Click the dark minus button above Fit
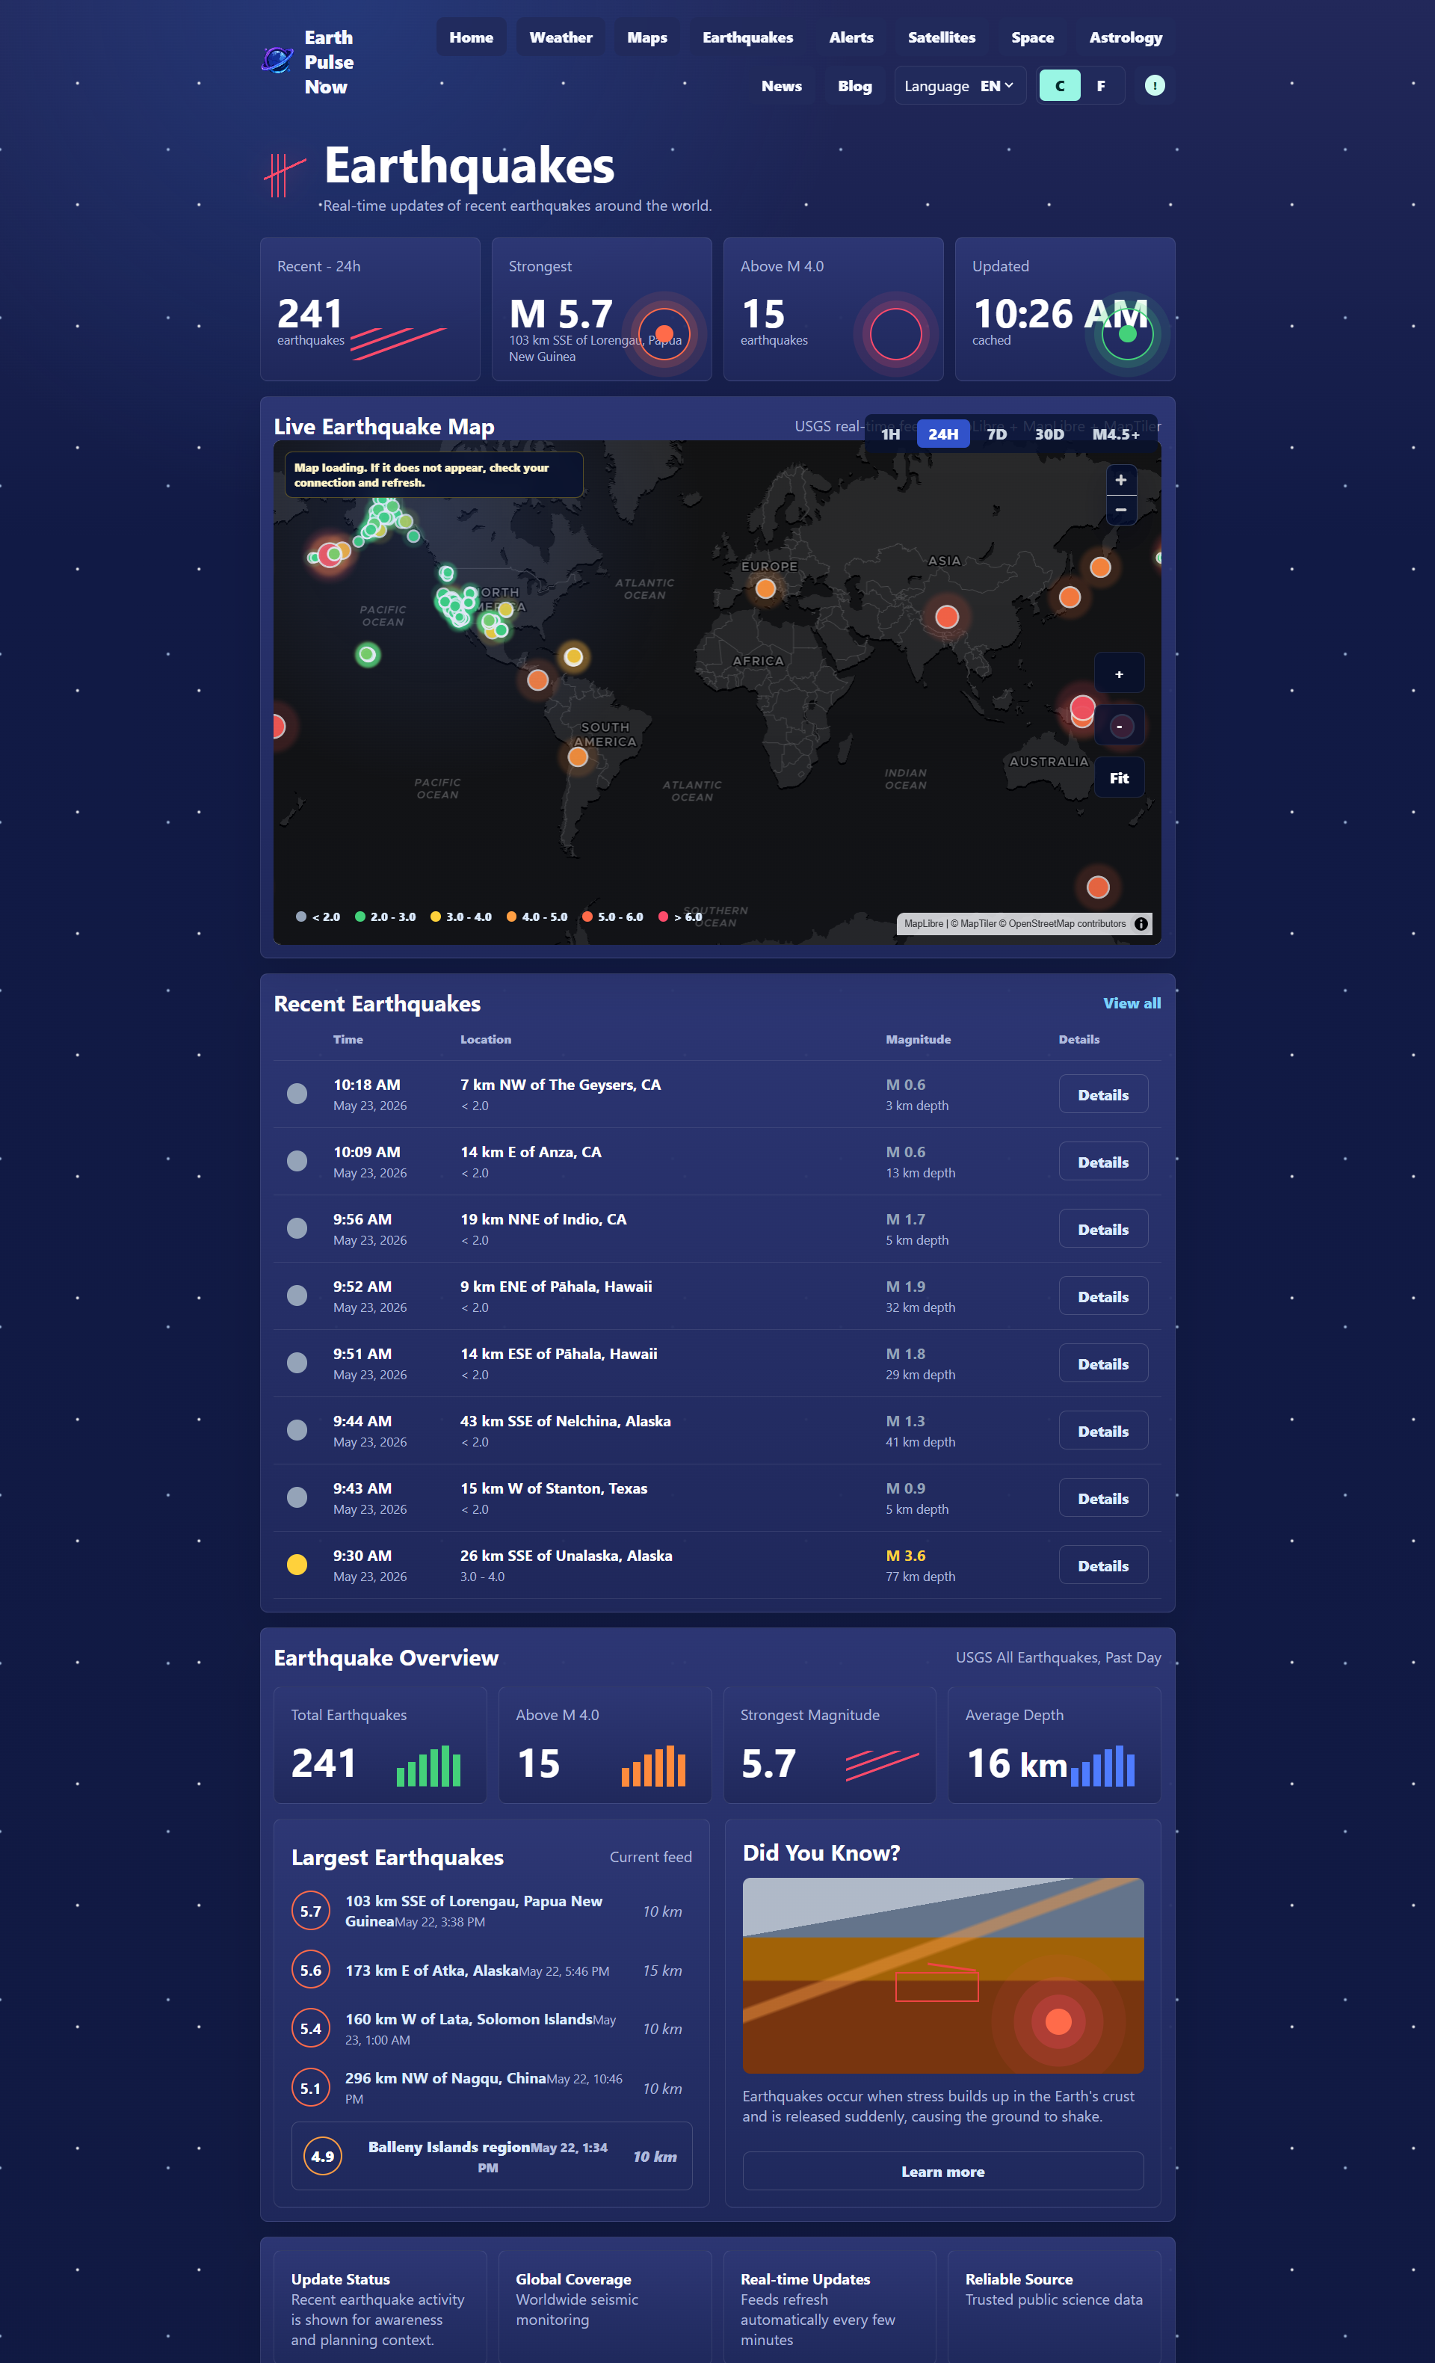This screenshot has width=1435, height=2363. coord(1119,726)
